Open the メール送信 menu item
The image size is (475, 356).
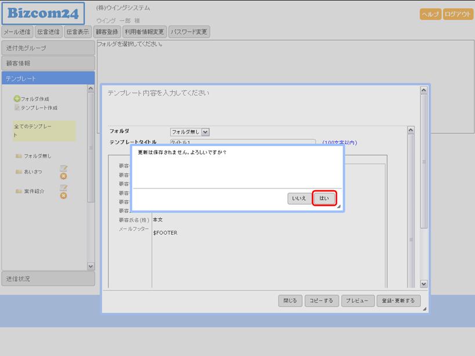(17, 32)
